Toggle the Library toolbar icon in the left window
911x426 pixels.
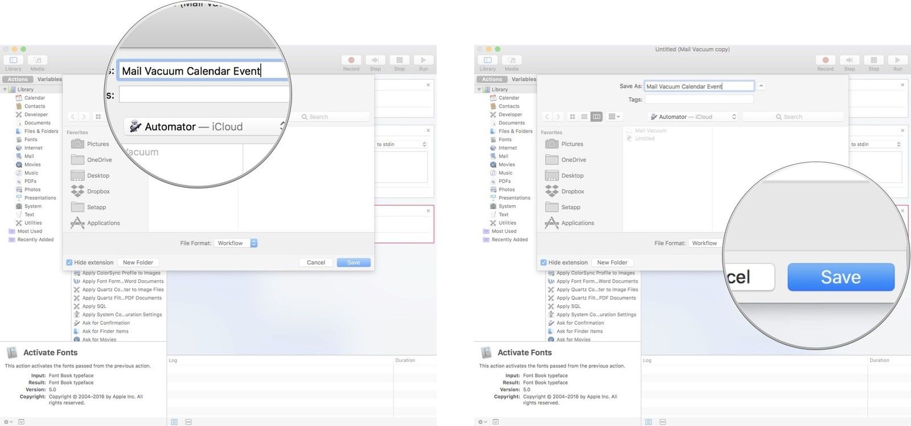(14, 60)
